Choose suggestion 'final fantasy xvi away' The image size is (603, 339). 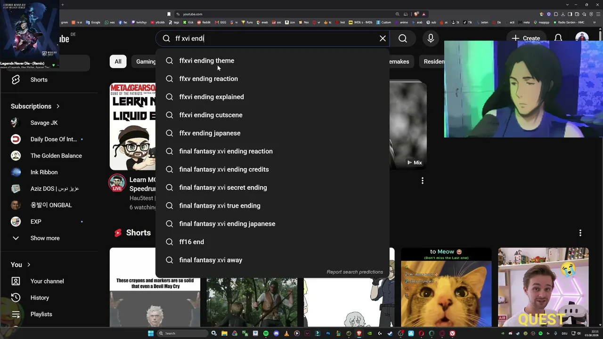(x=272, y=260)
